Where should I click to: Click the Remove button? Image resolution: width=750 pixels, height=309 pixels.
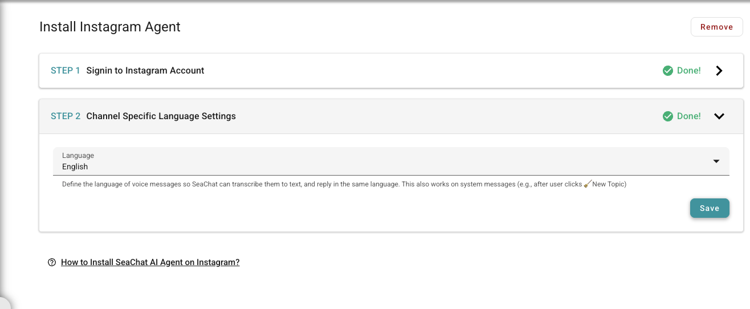[x=716, y=27]
